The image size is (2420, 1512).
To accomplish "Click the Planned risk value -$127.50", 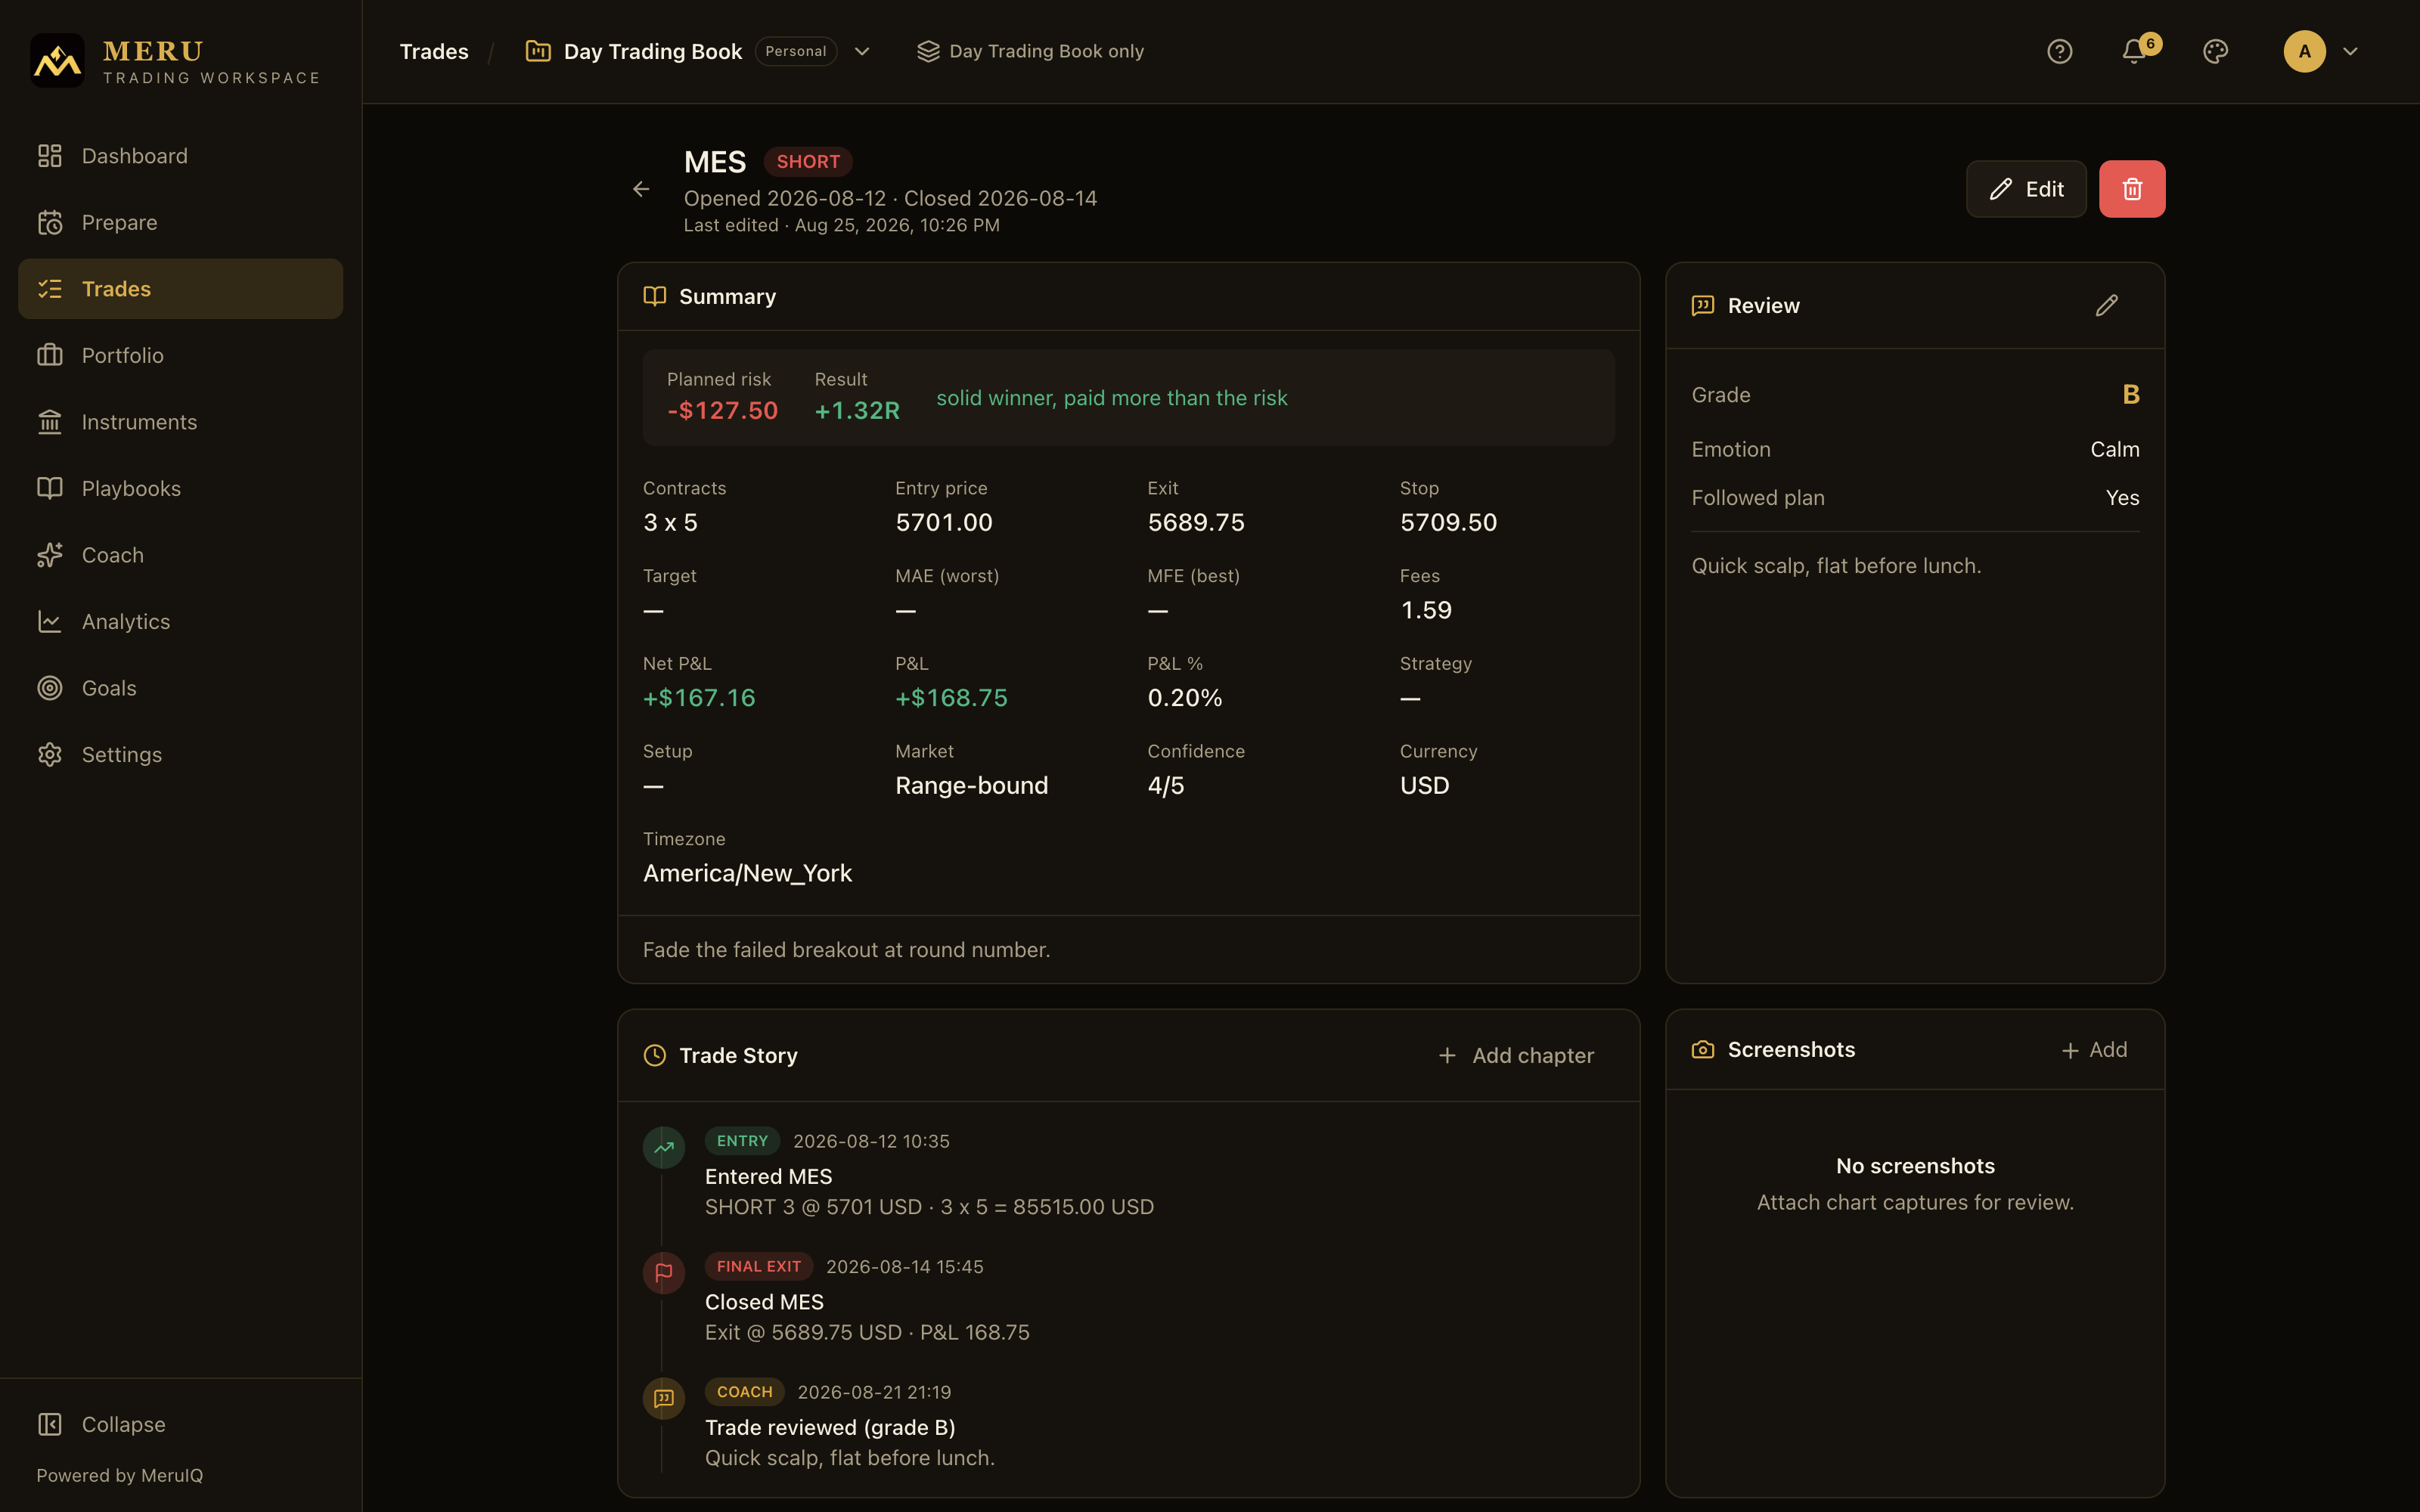I will tap(722, 411).
